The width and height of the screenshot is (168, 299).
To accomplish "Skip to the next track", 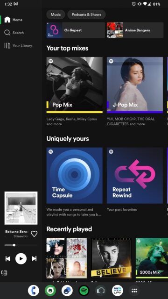I will [x=34, y=259].
